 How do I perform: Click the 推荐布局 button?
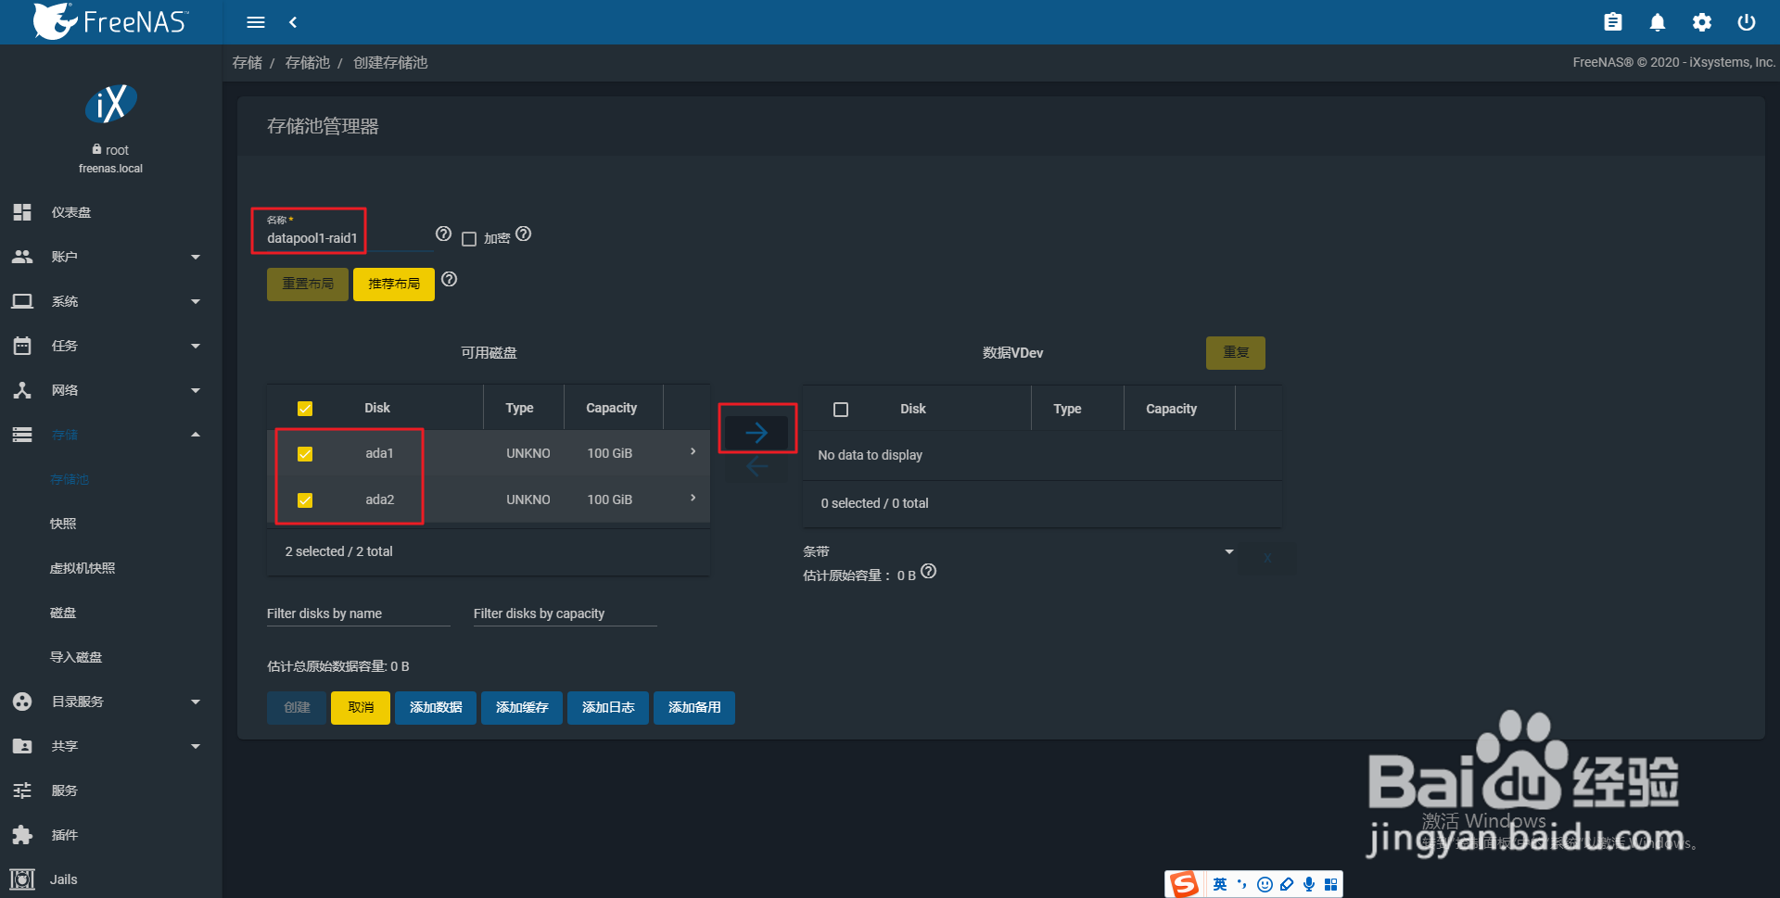coord(394,285)
